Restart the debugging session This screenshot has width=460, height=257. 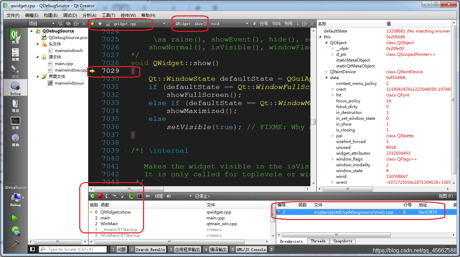131,196
